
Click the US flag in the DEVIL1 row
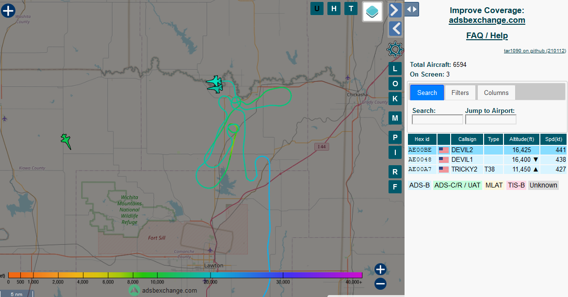(444, 159)
